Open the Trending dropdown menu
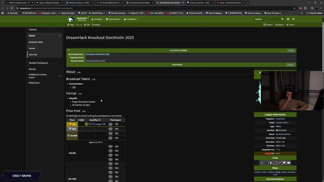 (x=97, y=19)
